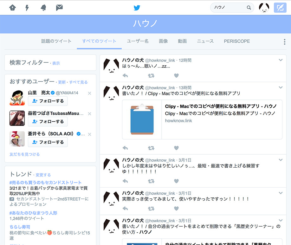Dismiss 山里亮太 from recommended users
The width and height of the screenshot is (291, 245).
[x=89, y=93]
